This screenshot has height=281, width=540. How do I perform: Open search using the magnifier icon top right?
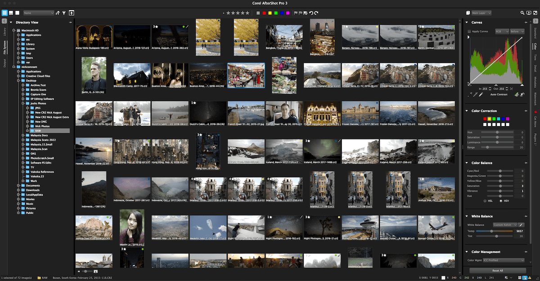522,13
